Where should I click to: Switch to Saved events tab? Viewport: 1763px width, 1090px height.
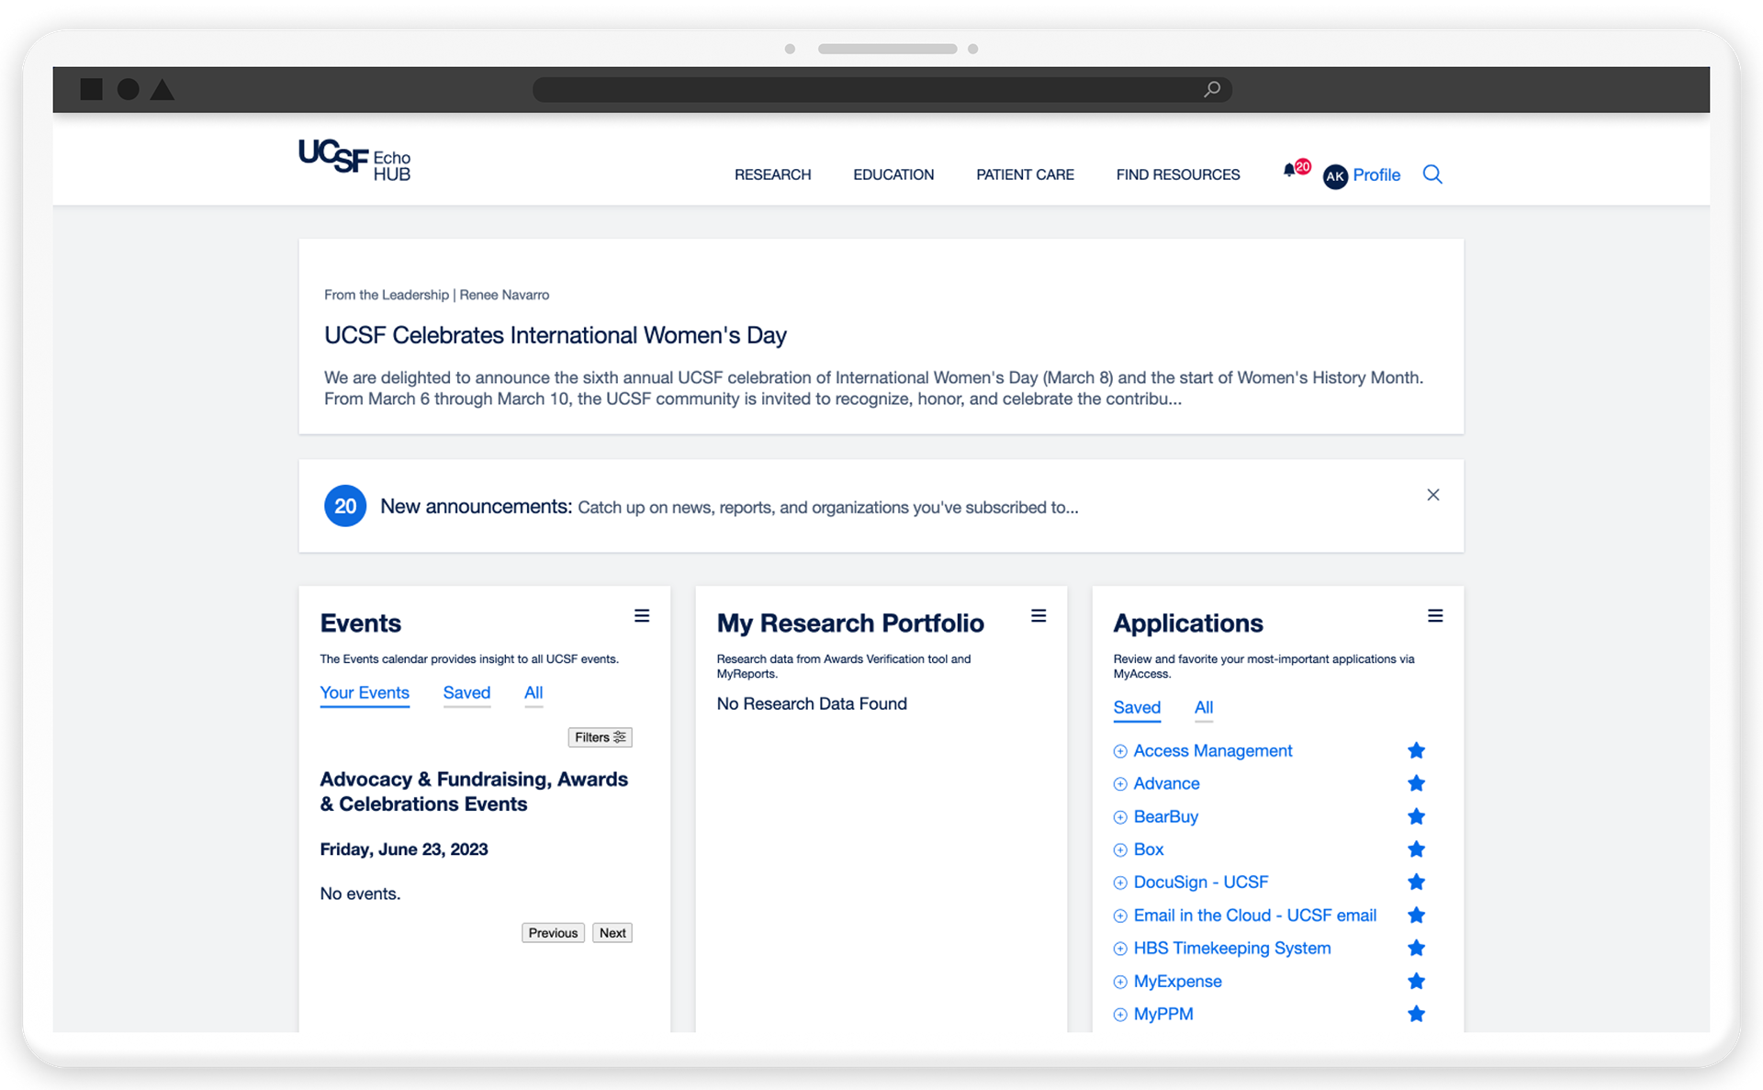pos(466,693)
